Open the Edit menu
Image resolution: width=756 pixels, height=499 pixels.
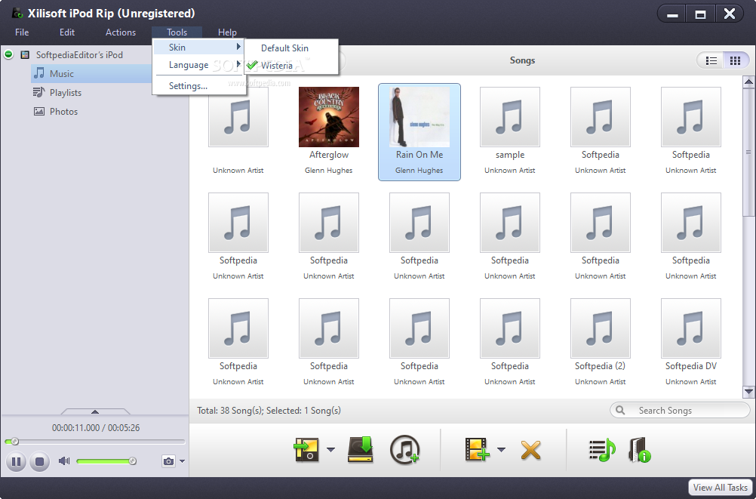coord(67,32)
